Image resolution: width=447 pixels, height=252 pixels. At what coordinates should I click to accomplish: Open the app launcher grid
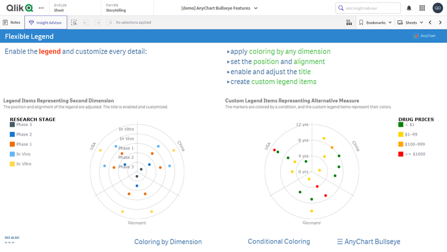(x=422, y=8)
